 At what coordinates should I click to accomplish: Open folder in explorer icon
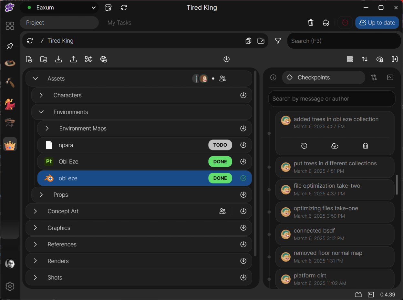261,41
